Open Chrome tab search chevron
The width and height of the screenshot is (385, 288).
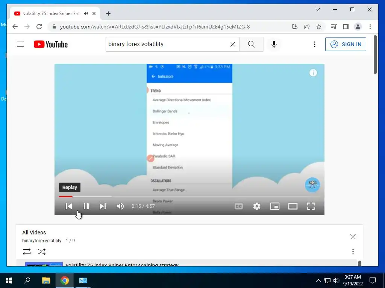(x=317, y=9)
